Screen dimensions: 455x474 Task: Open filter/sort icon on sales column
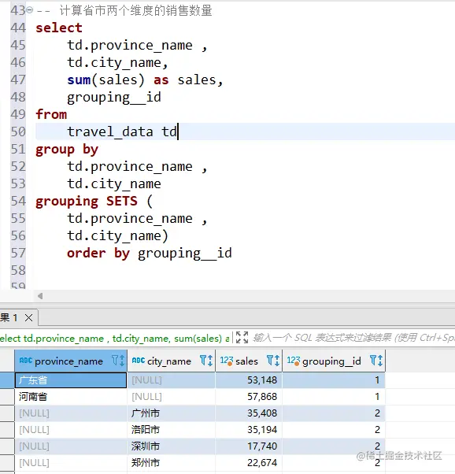273,361
